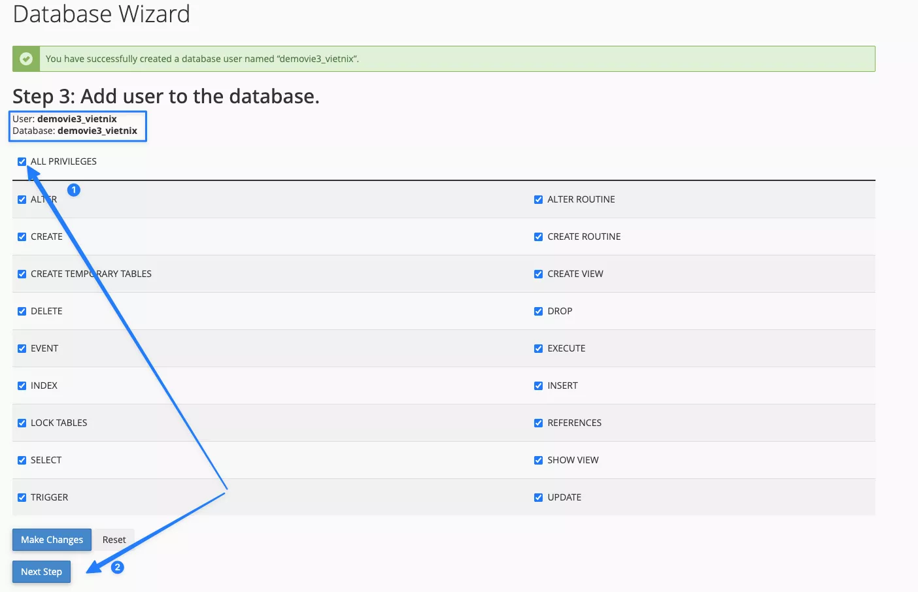Toggle the DELETE privilege checkbox
Viewport: 918px width, 592px height.
point(22,311)
